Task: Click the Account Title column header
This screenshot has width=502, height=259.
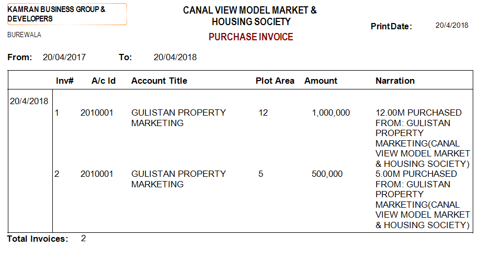Action: tap(159, 81)
